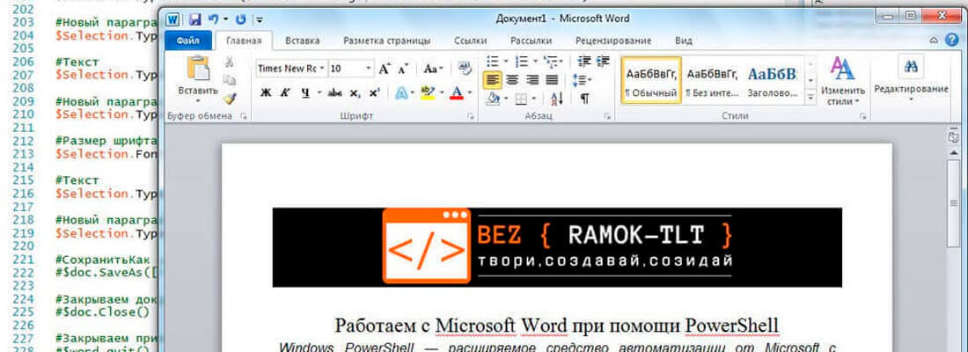The image size is (968, 352).
Task: Apply paragraph shading with paint bucket
Action: click(x=492, y=99)
